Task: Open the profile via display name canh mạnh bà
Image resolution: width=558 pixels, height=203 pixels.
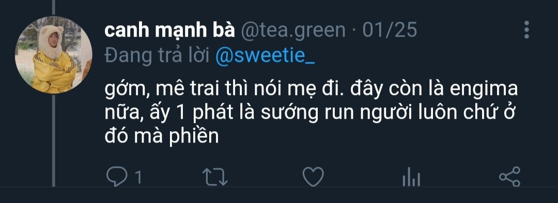Action: click(x=170, y=32)
